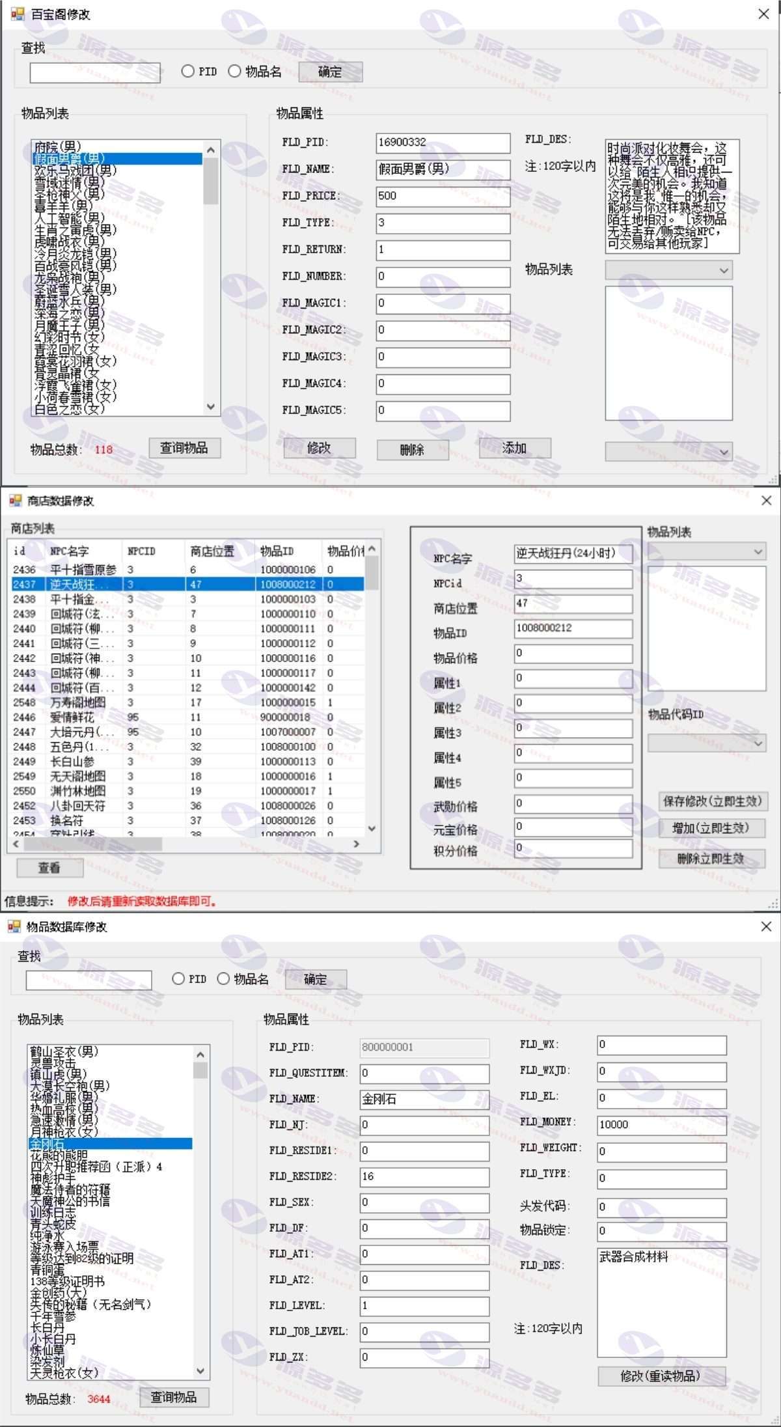Open 物品列表 dropdown in 百宝阁修改 window
Screen dimensions: 781x1427
coord(668,270)
